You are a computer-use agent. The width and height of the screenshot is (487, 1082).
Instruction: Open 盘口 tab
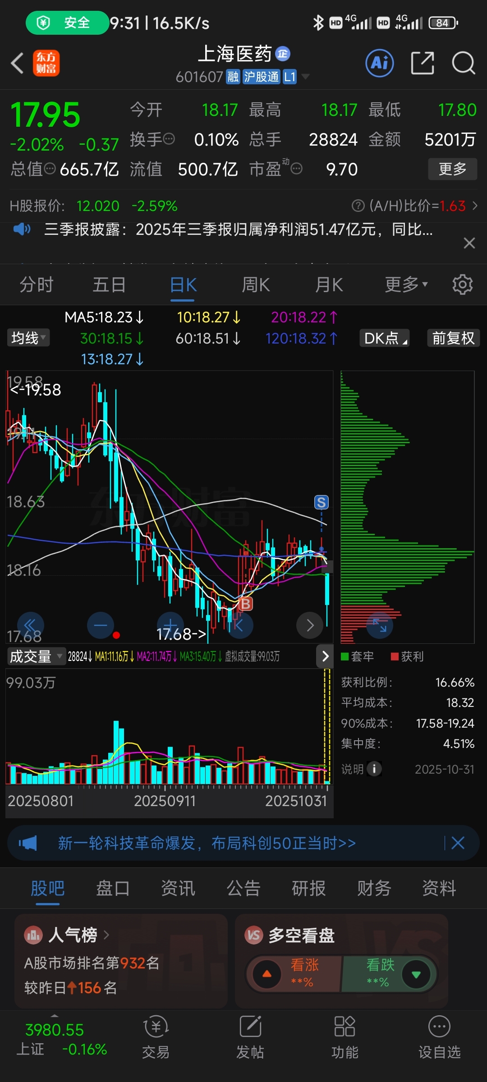tap(113, 889)
